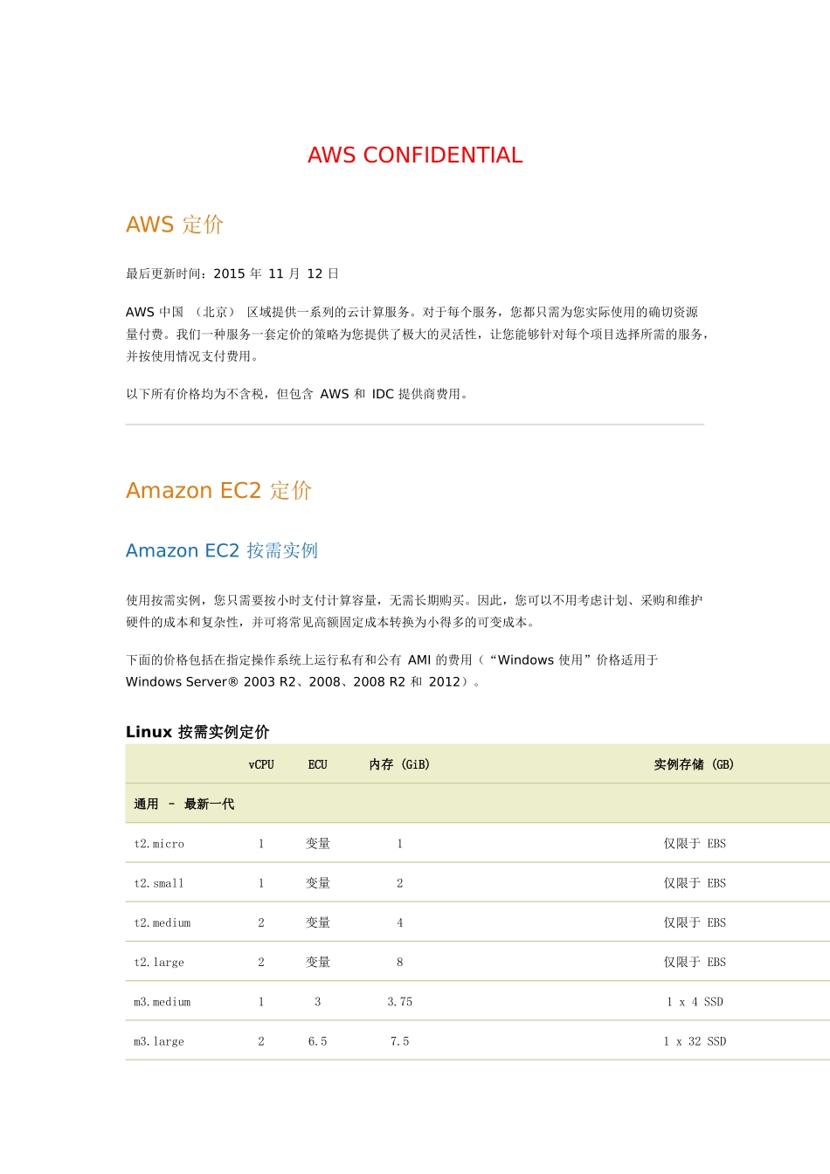Click the '通用 - 最新一代' group row
The height and width of the screenshot is (1174, 830).
(x=478, y=804)
